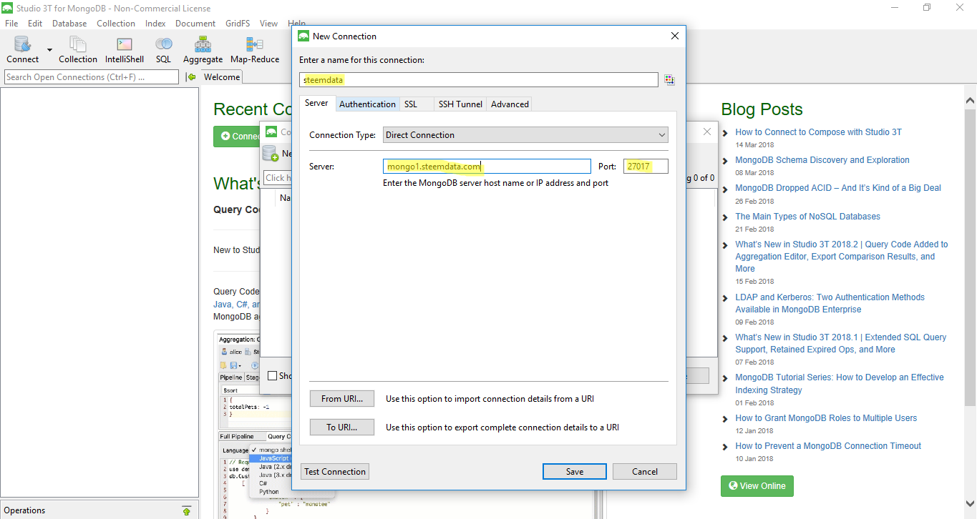977x519 pixels.
Task: Restore down the Studio 3T window
Action: [927, 8]
